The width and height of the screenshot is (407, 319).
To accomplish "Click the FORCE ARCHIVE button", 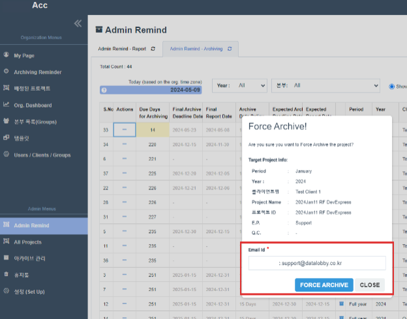I will [x=324, y=284].
